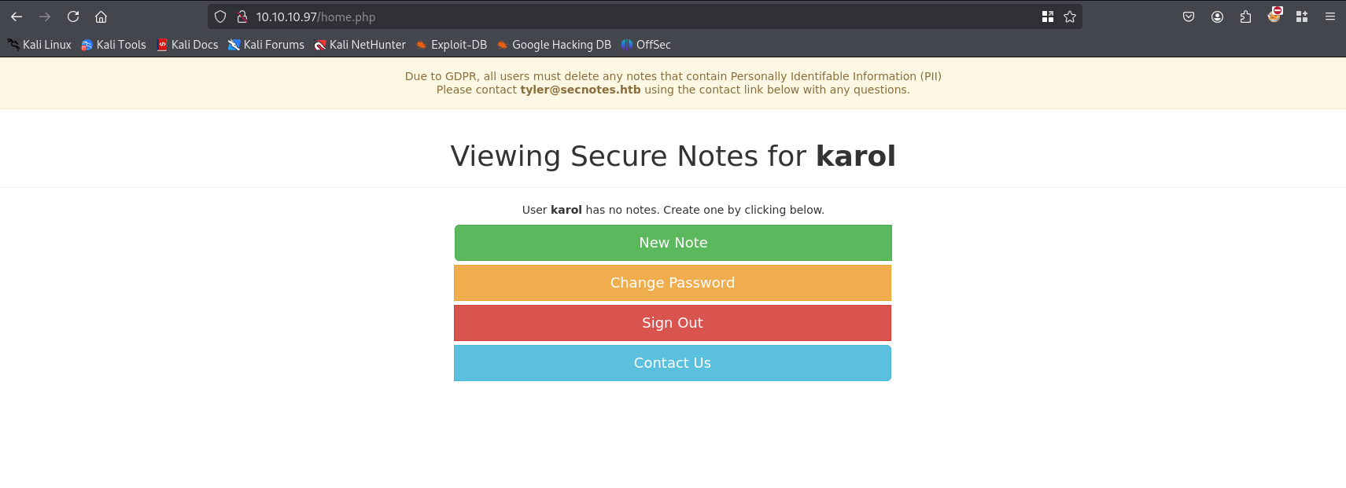View site security lock information
Image resolution: width=1346 pixels, height=488 pixels.
[x=242, y=17]
